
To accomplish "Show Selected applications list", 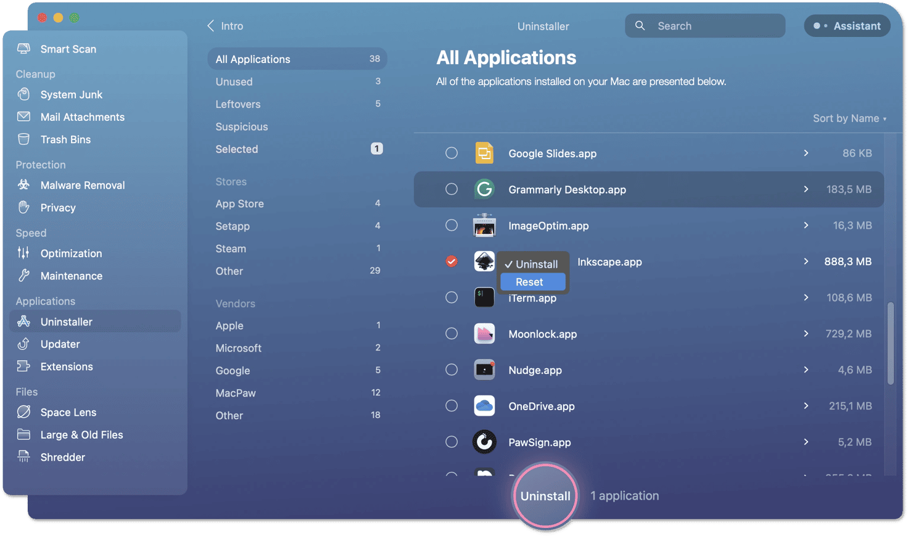I will click(x=297, y=149).
